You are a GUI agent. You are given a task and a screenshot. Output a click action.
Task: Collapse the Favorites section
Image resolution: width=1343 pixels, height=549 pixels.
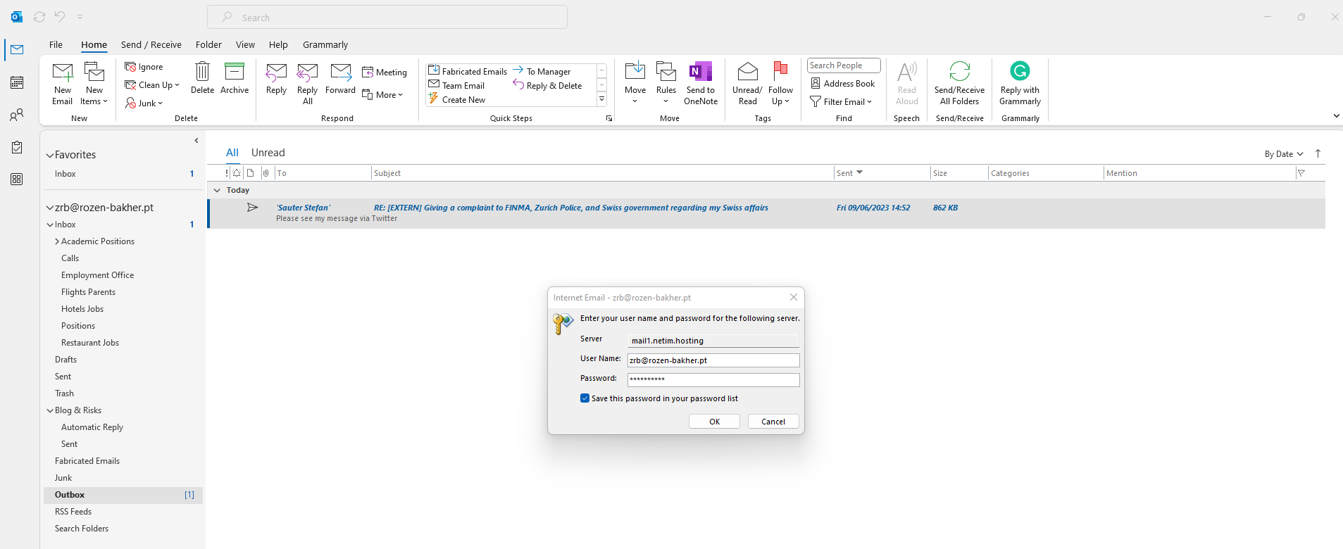point(50,155)
